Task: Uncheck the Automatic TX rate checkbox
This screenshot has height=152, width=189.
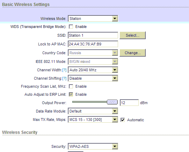Action: (x=123, y=120)
